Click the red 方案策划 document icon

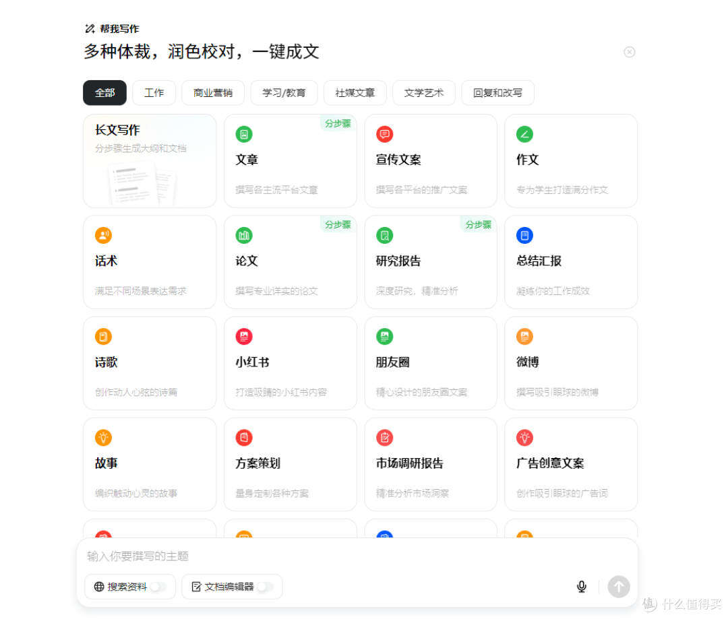click(244, 438)
